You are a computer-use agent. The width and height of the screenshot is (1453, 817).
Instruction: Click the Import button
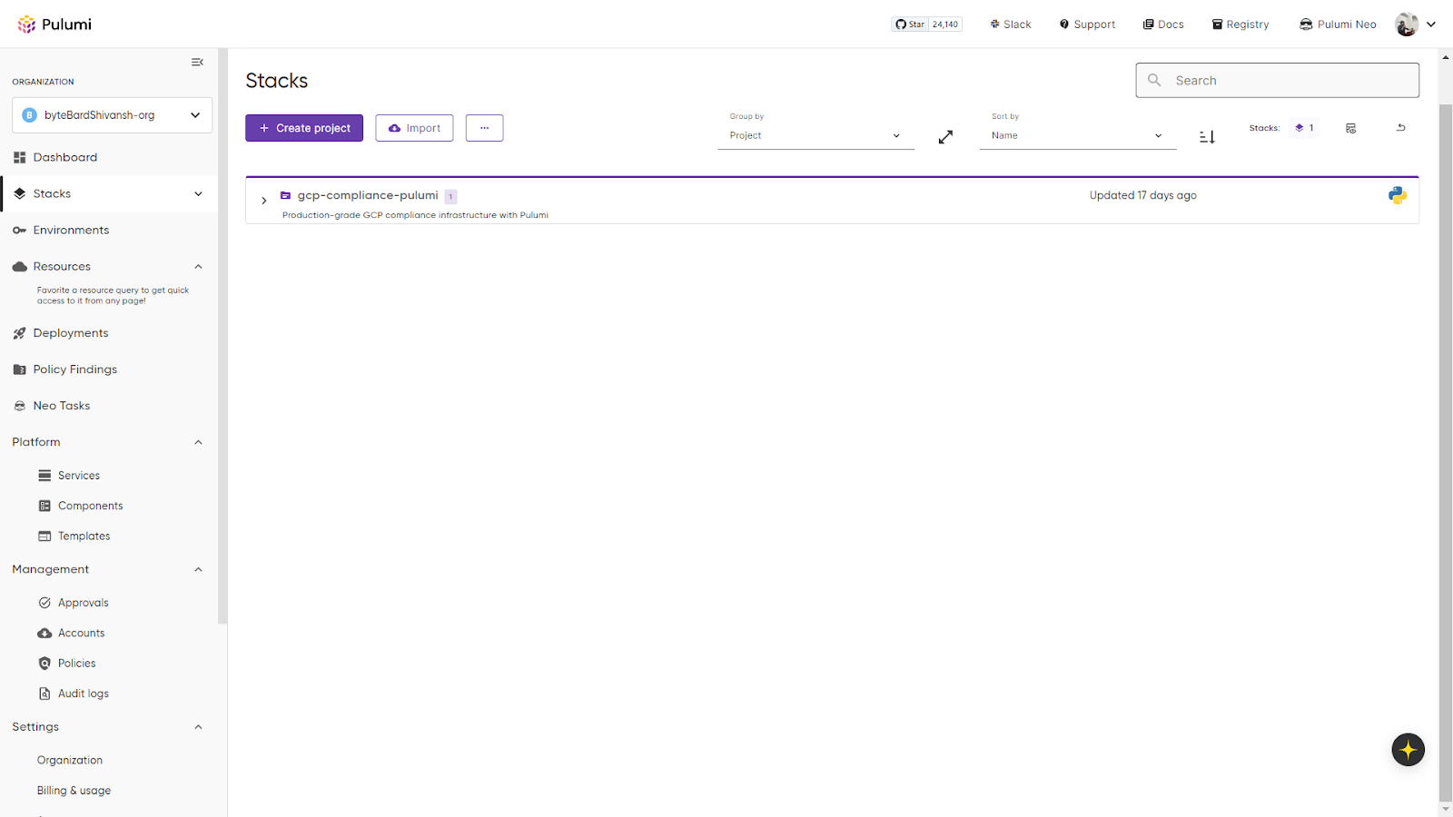[414, 128]
